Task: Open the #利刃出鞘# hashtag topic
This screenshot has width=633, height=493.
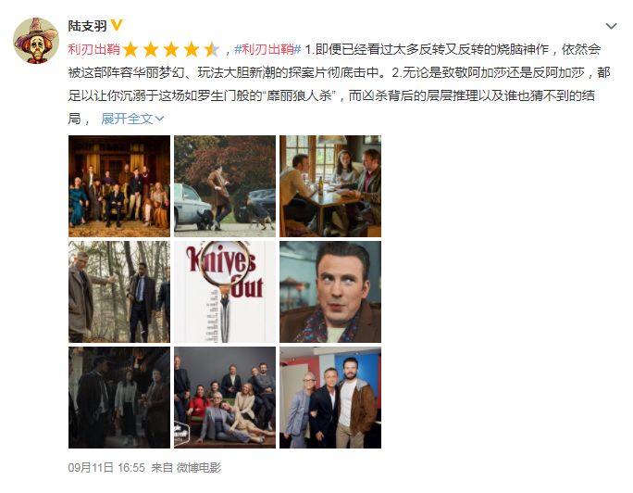Action: pos(267,49)
